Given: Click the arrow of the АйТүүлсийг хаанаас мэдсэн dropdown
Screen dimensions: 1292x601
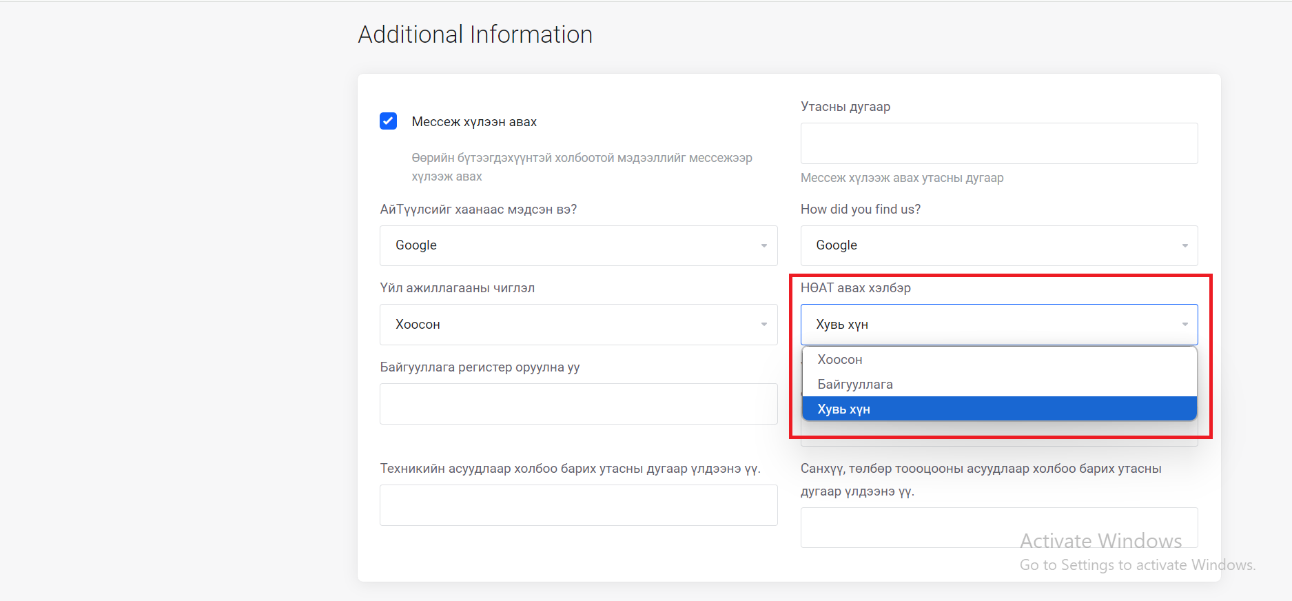Looking at the screenshot, I should point(763,246).
